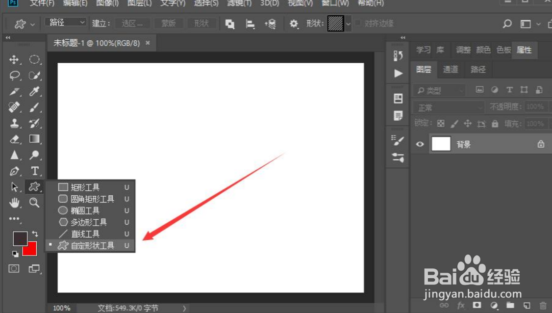Image resolution: width=552 pixels, height=313 pixels.
Task: Toggle lock all for layer
Action: (x=495, y=123)
